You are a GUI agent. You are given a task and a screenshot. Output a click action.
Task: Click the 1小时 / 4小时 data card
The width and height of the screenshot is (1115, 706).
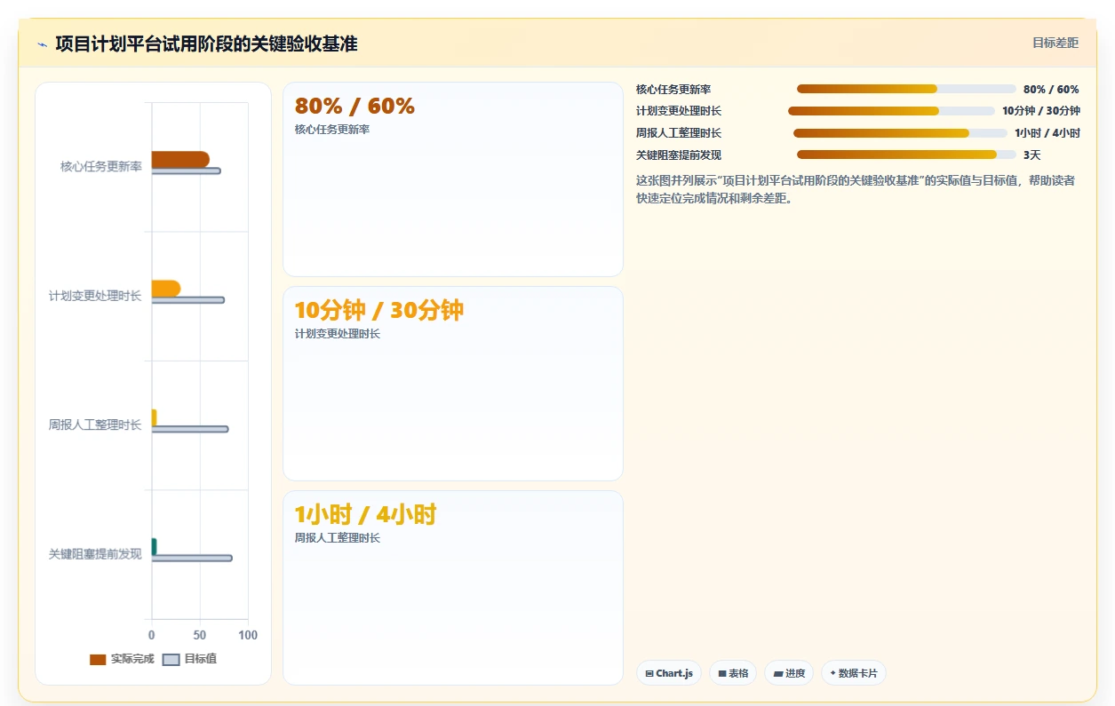(453, 588)
